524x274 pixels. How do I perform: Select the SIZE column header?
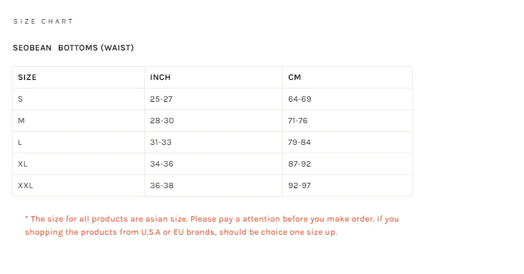click(x=28, y=77)
